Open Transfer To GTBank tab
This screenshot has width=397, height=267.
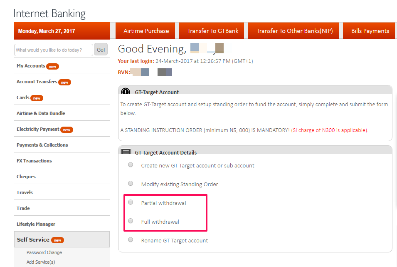[x=212, y=31]
